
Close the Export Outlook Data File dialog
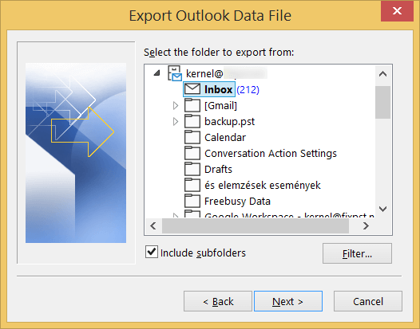pos(397,11)
